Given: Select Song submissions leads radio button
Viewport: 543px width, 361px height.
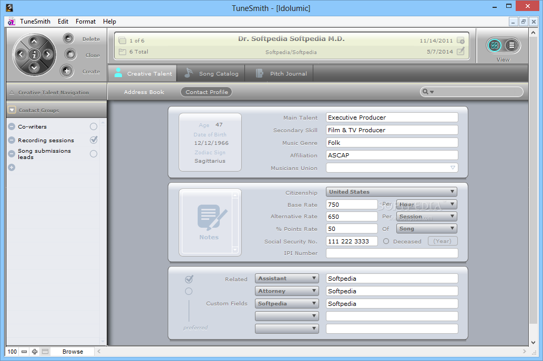Looking at the screenshot, I should pos(94,154).
